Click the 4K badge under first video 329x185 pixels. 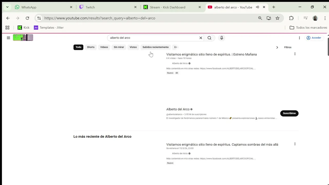click(177, 73)
